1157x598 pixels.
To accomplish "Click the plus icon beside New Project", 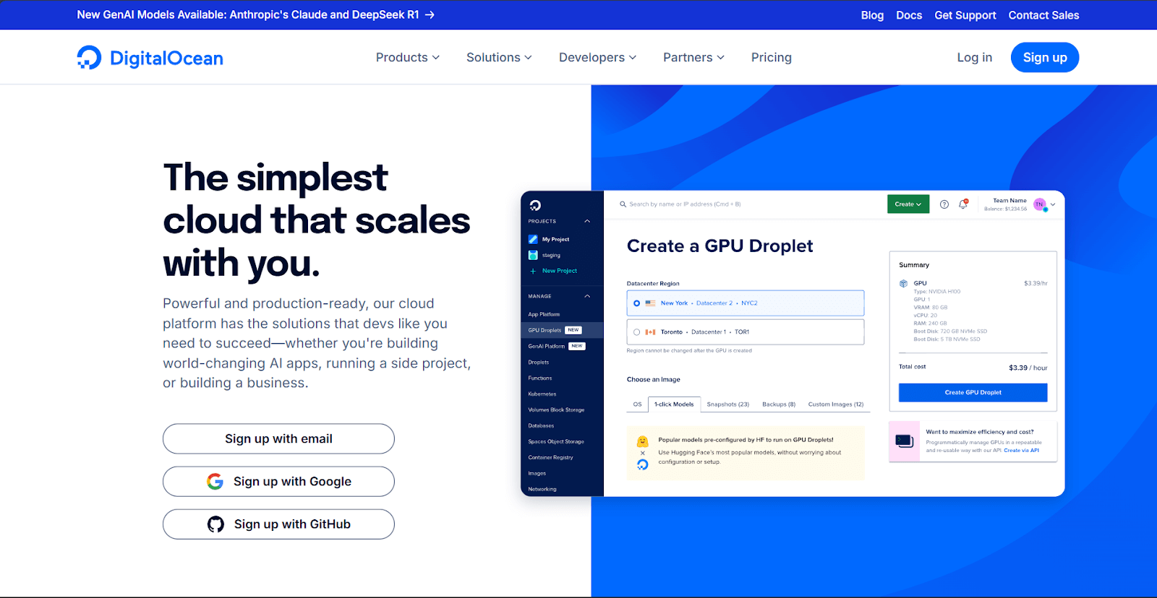I will coord(533,271).
